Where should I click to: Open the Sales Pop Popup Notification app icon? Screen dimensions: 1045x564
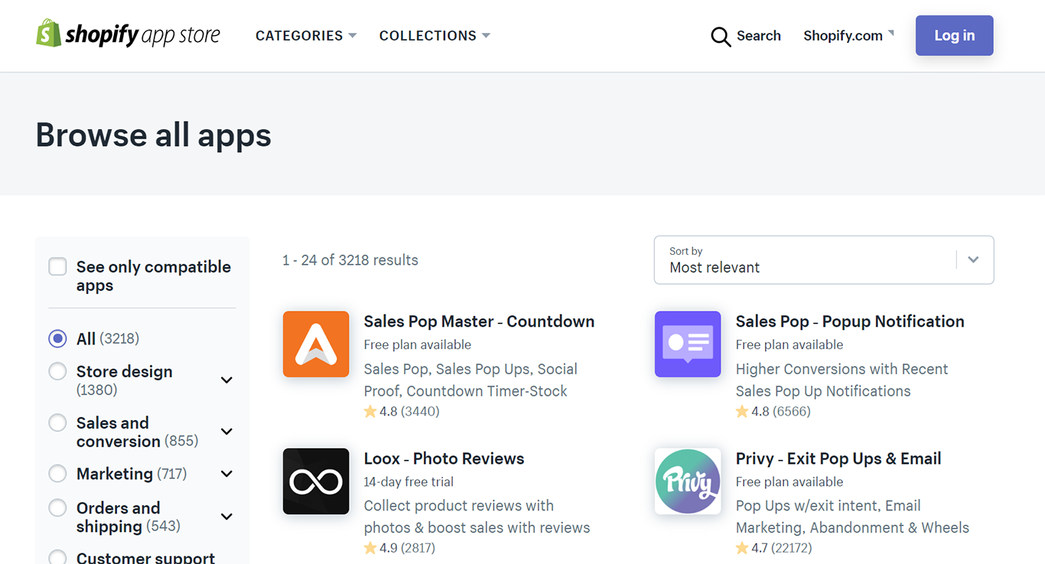coord(688,344)
